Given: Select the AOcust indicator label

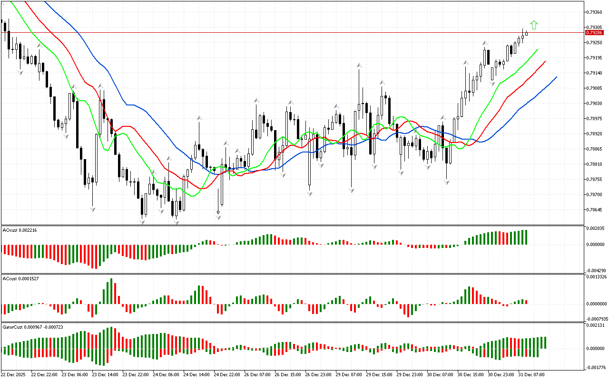Looking at the screenshot, I should click(x=20, y=230).
